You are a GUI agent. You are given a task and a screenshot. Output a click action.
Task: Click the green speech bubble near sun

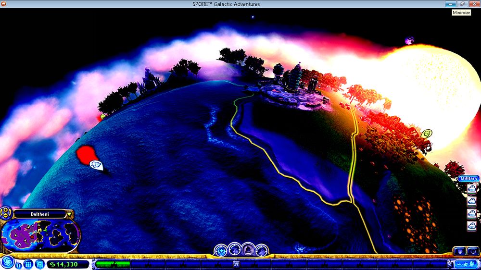pyautogui.click(x=427, y=133)
